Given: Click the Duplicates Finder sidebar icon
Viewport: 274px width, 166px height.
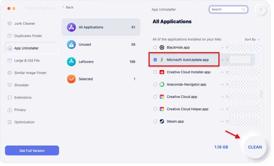Looking at the screenshot, I should point(10,36).
